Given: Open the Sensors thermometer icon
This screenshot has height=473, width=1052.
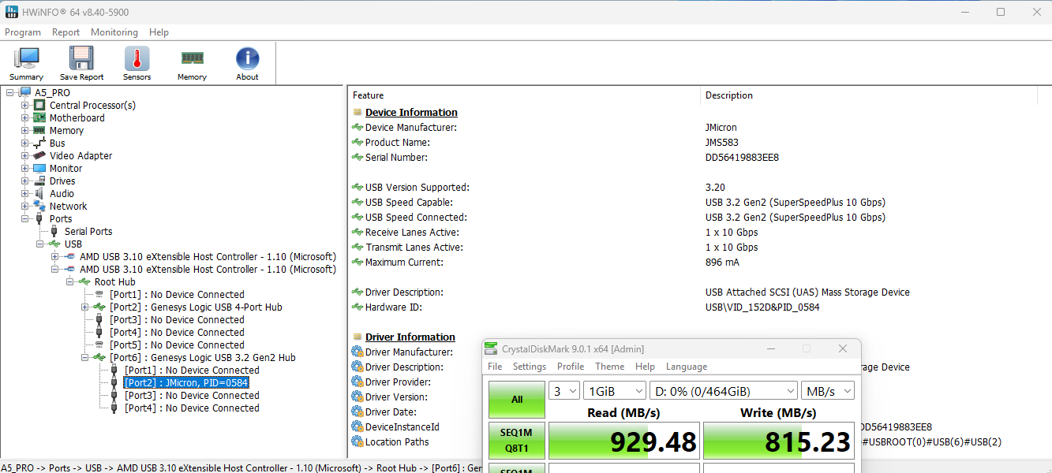Looking at the screenshot, I should (137, 63).
